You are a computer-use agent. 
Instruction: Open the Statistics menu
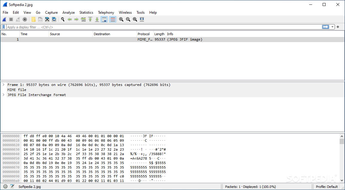86,13
